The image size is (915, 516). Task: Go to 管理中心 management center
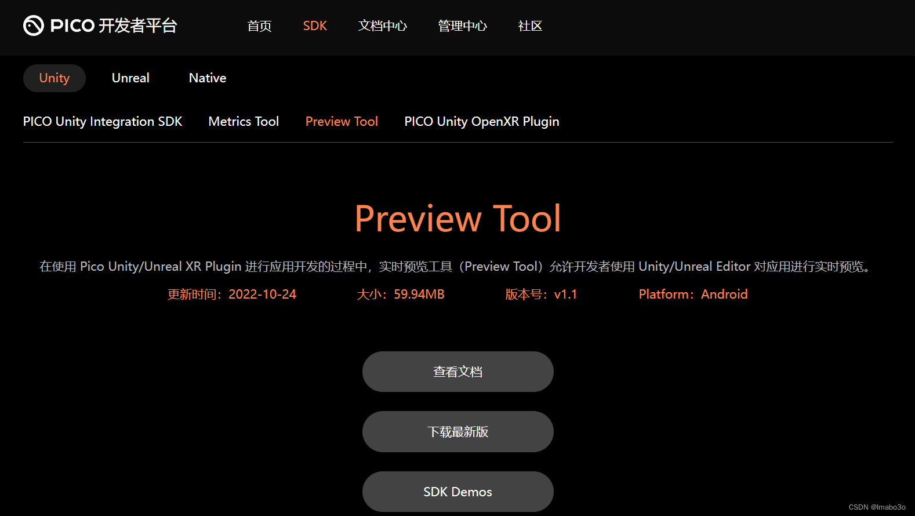[x=463, y=26]
